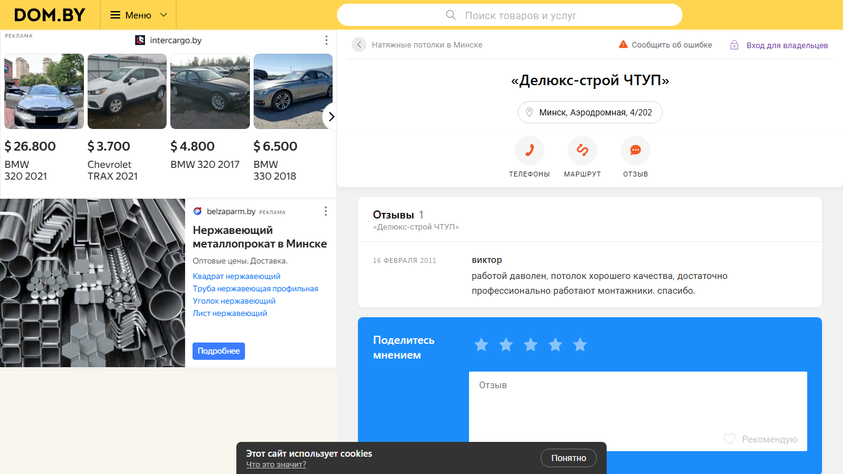
Task: Open BMW 330 2018 car thumbnail
Action: point(293,91)
